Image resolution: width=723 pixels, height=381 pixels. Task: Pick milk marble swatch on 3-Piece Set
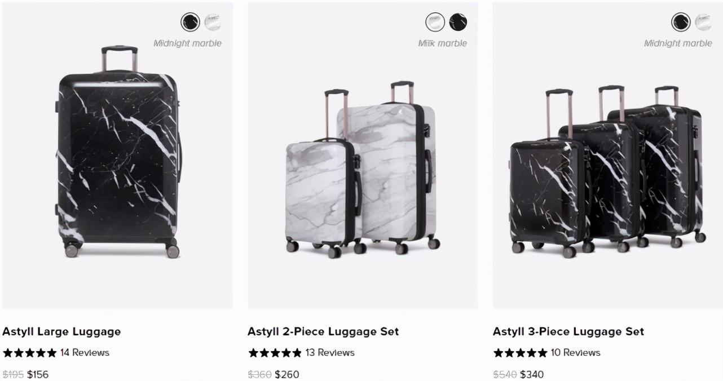coord(703,23)
